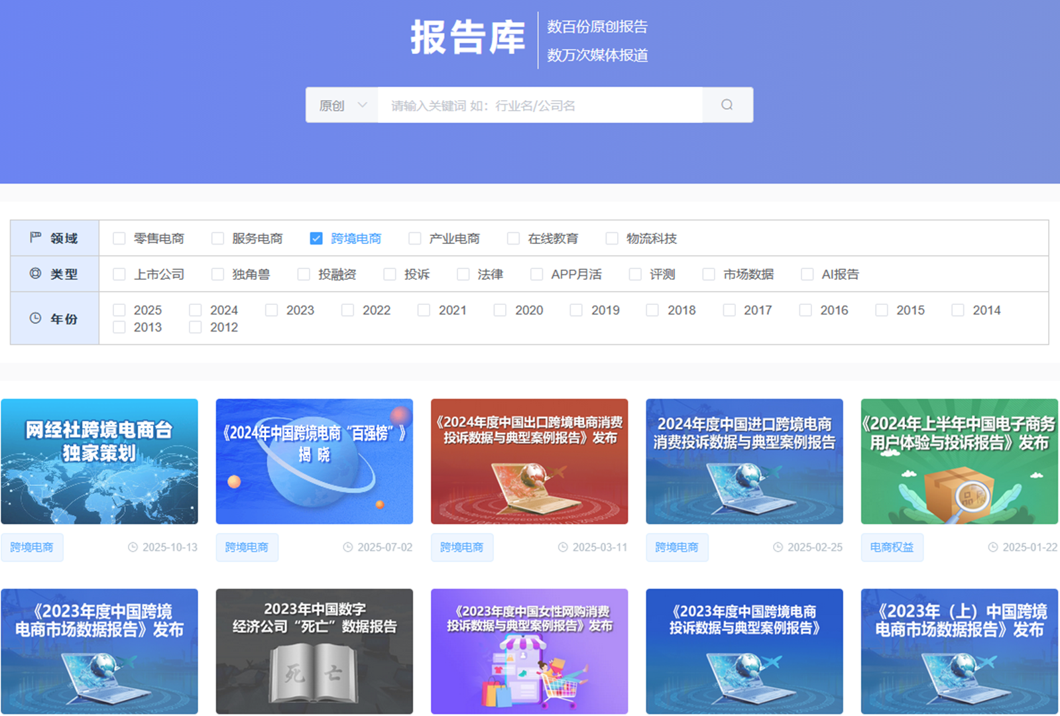The image size is (1060, 716).
Task: Filter by year 2013 checkbox
Action: (x=119, y=327)
